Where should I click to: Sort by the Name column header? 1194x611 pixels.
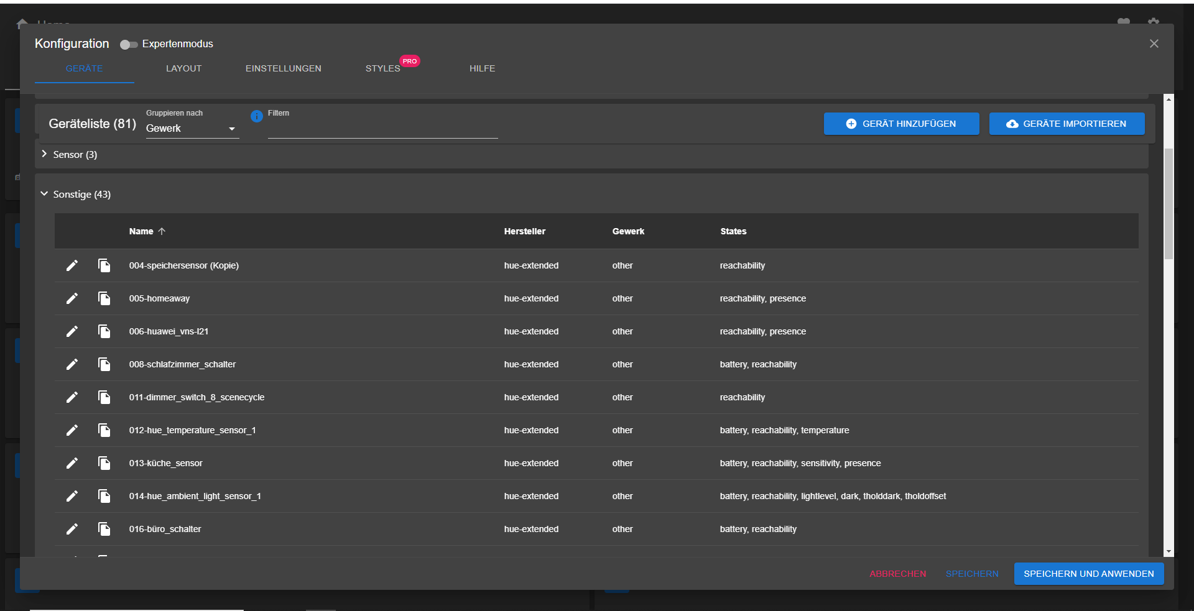147,231
